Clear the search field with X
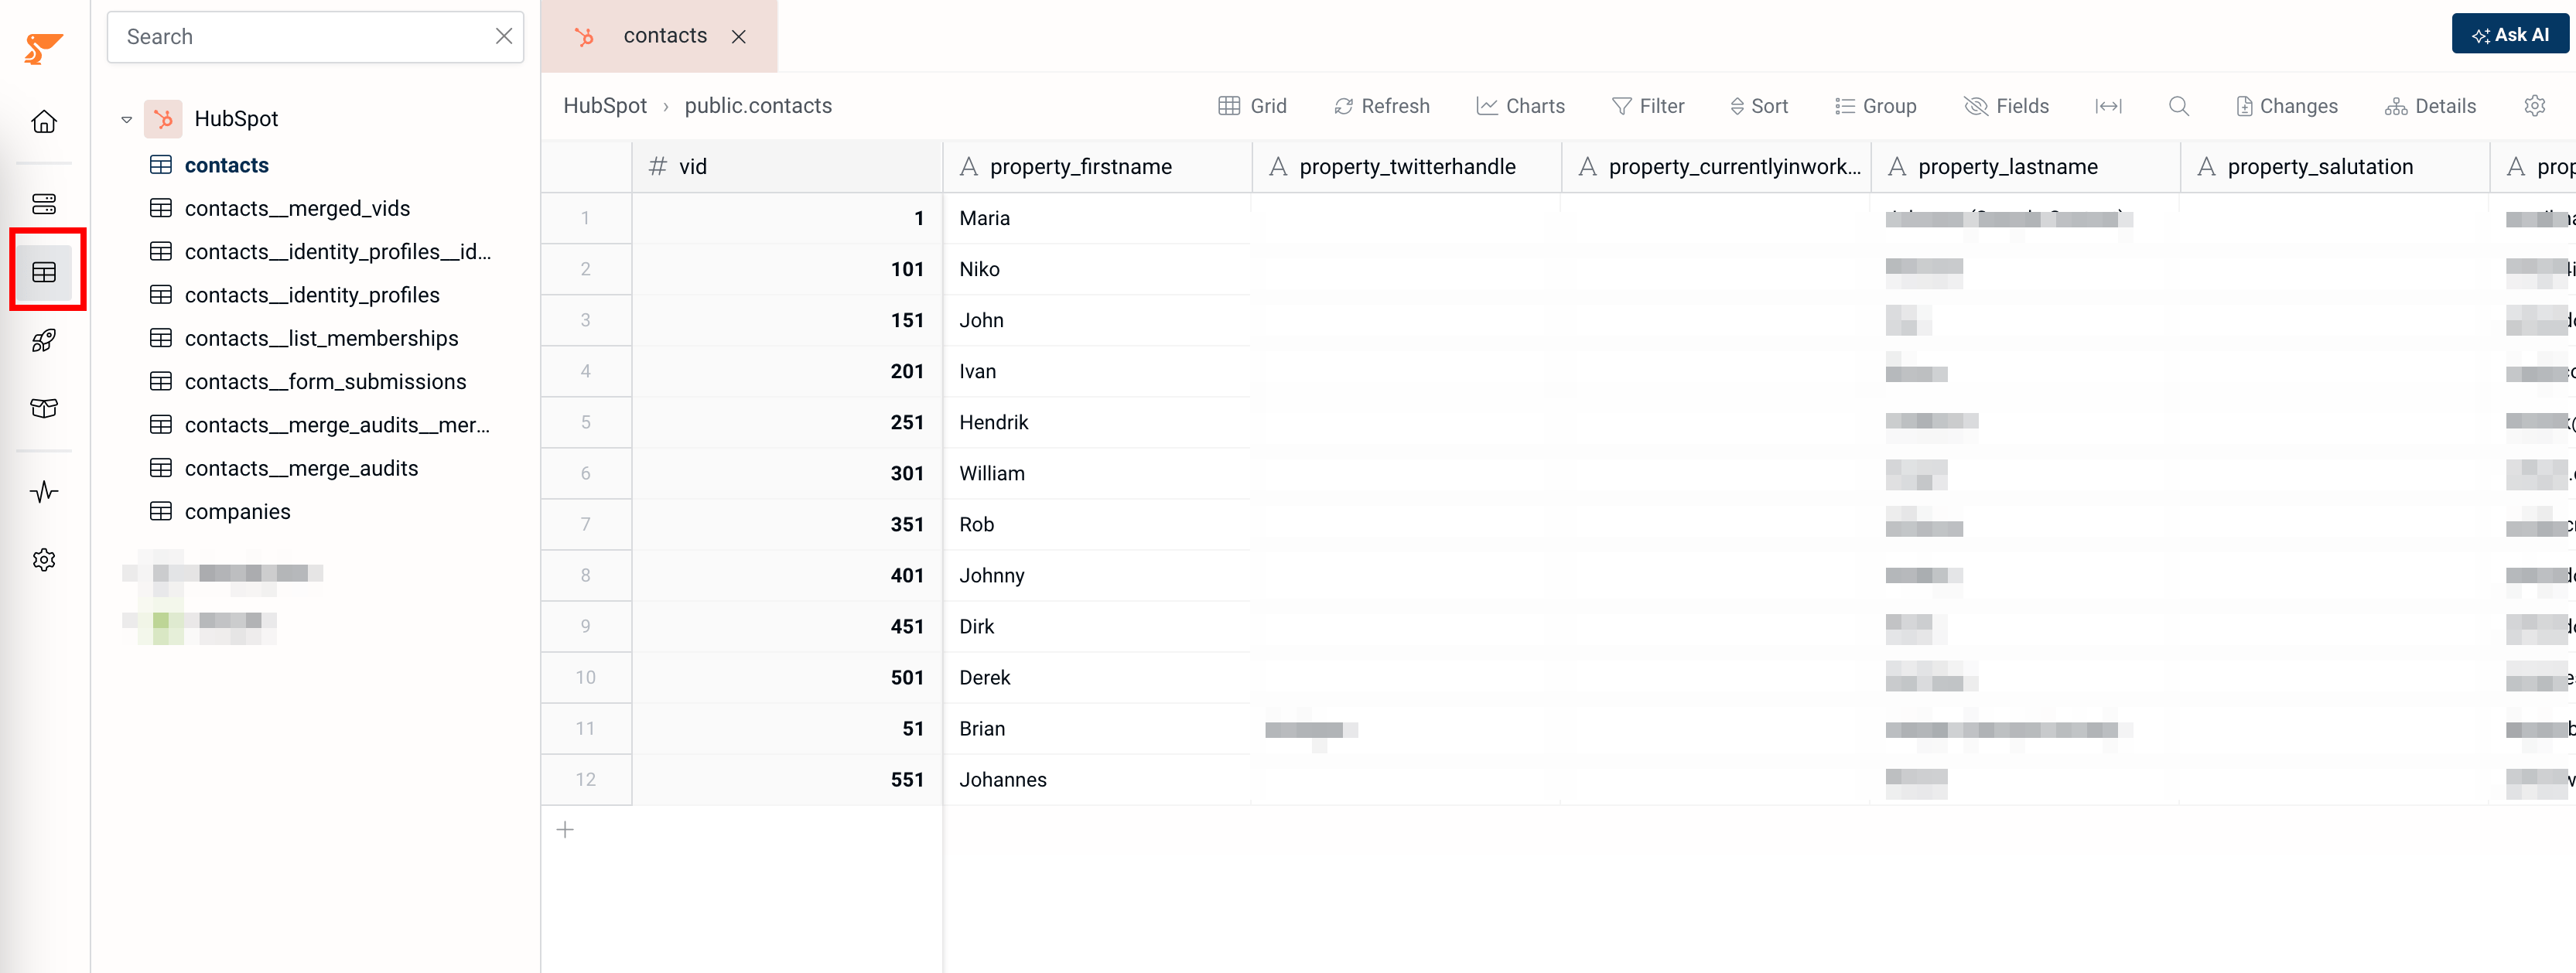This screenshot has width=2576, height=973. click(x=504, y=36)
